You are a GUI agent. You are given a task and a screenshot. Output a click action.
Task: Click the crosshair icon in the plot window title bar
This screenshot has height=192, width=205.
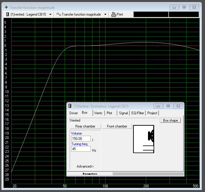point(6,7)
